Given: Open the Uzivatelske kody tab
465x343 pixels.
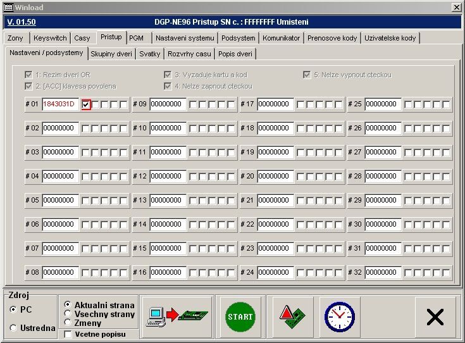Looking at the screenshot, I should pos(390,38).
